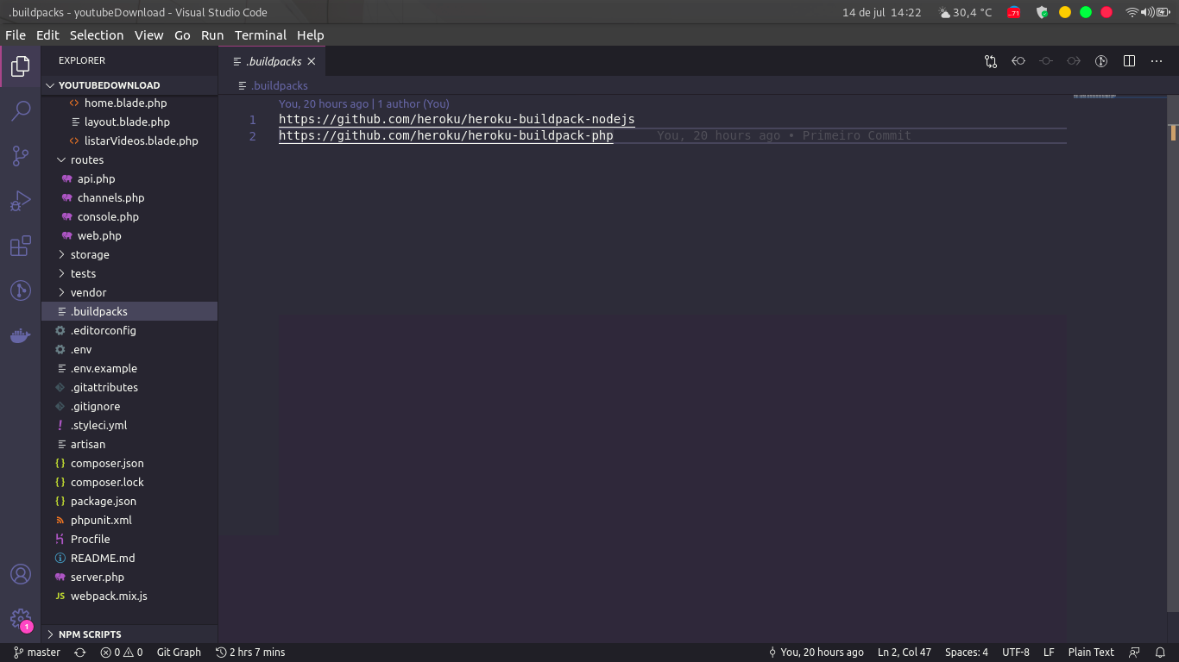Collapse the routes folder
This screenshot has width=1179, height=662.
pyautogui.click(x=129, y=159)
